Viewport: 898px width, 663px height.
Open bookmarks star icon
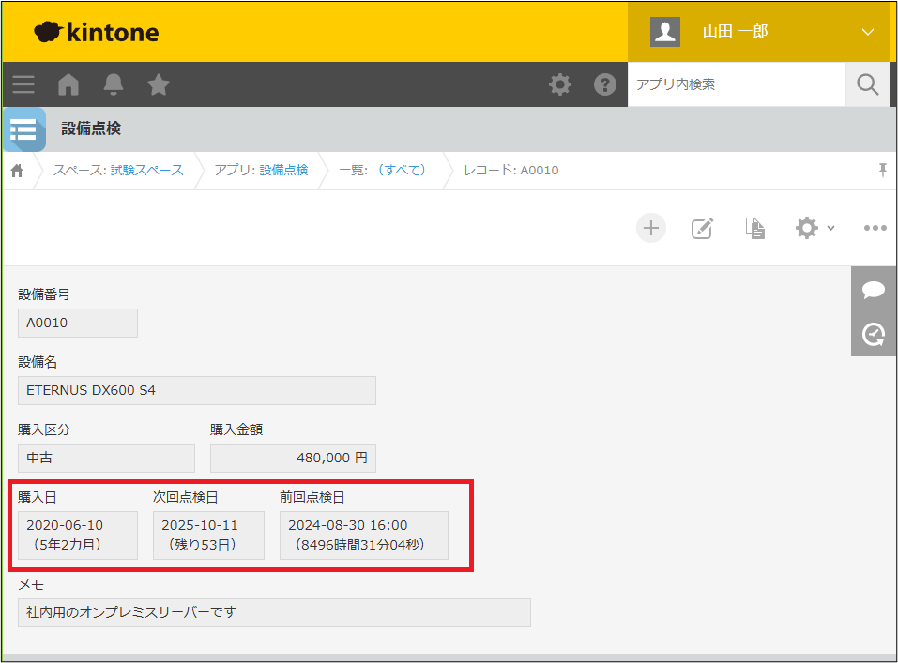(159, 84)
